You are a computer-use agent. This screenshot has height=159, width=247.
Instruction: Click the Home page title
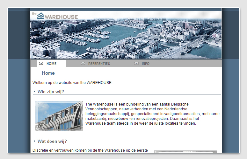pyautogui.click(x=48, y=73)
